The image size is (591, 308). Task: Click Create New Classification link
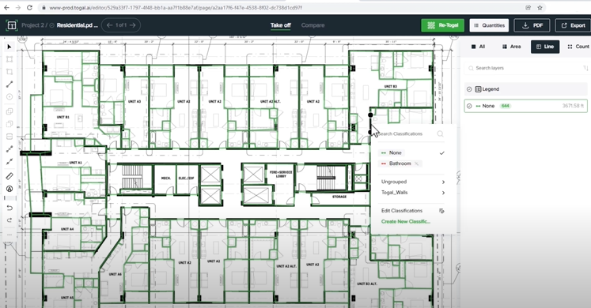click(x=406, y=221)
